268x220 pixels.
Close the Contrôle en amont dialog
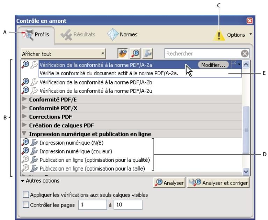pyautogui.click(x=250, y=21)
